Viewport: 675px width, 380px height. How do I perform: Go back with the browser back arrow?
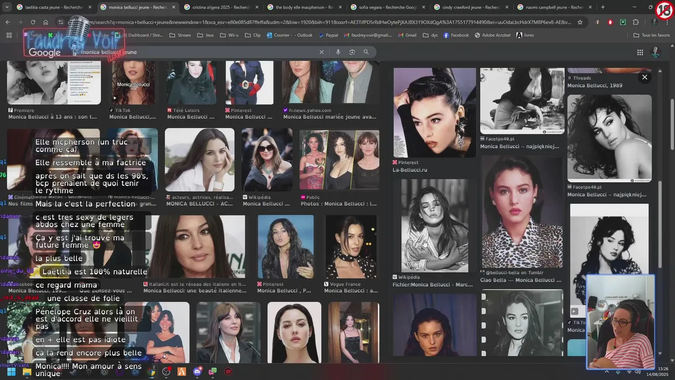pyautogui.click(x=8, y=22)
